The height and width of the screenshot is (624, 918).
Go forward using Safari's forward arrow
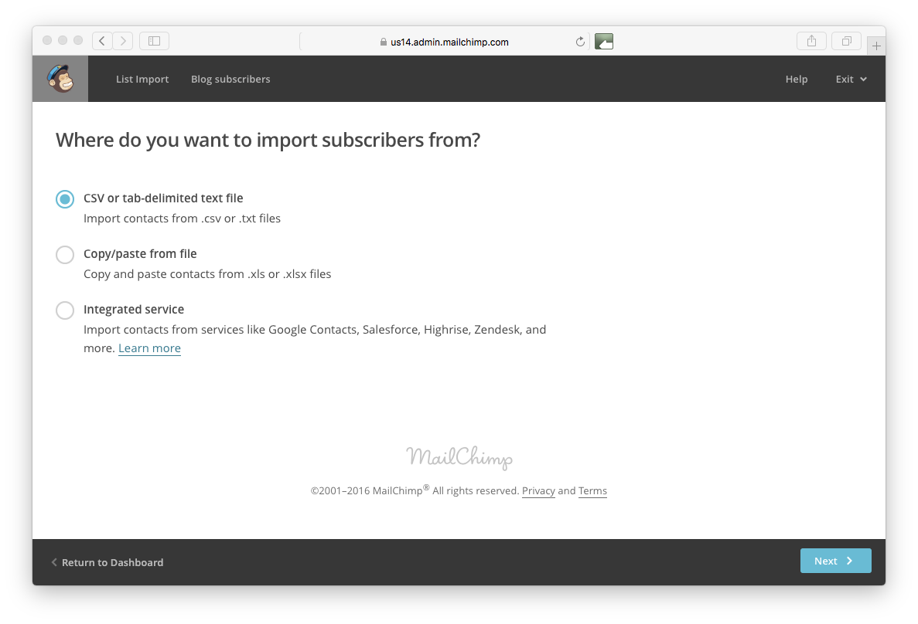[x=123, y=41]
